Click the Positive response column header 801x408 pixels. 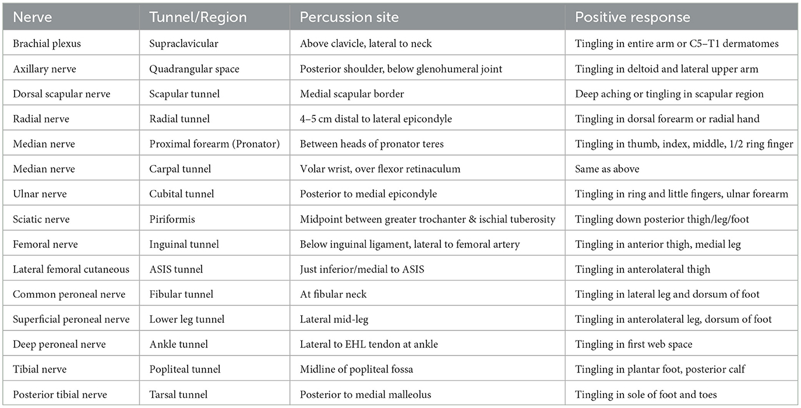point(632,17)
